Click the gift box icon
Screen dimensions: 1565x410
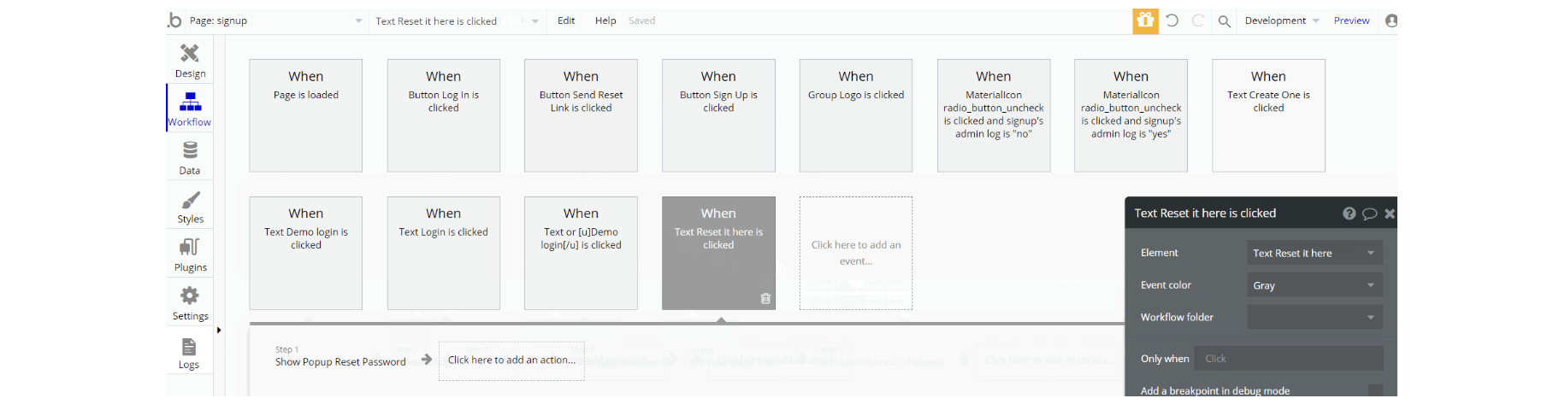(1145, 20)
